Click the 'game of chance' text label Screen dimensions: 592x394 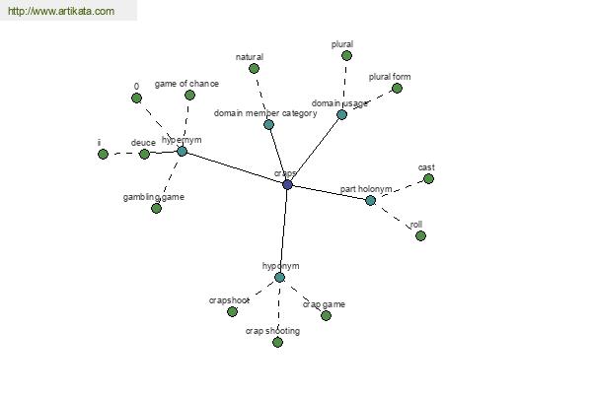[x=186, y=84]
